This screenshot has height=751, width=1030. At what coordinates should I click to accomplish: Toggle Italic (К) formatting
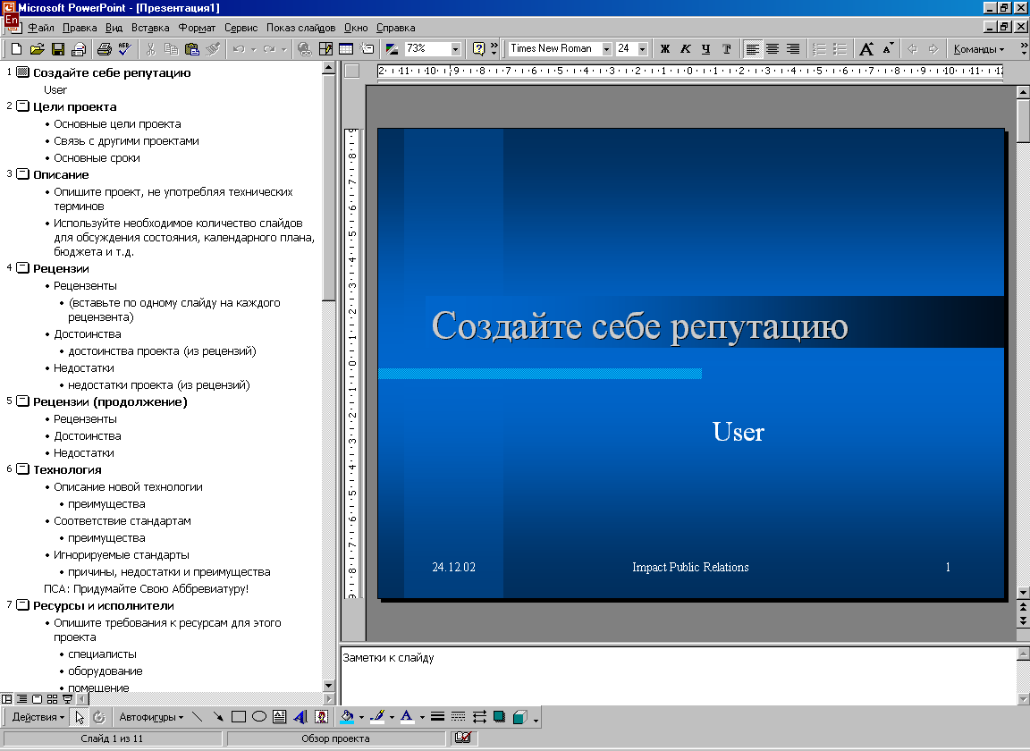tap(685, 48)
